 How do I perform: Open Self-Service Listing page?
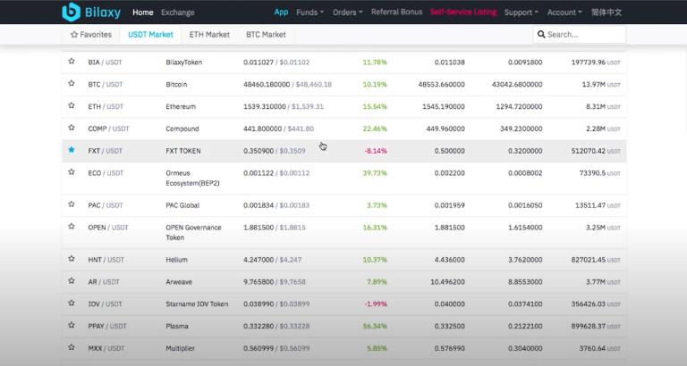pos(463,12)
